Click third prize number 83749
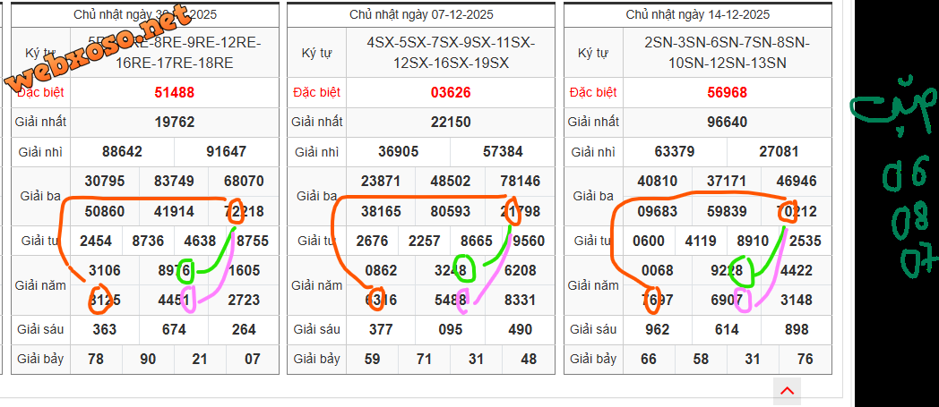 (x=174, y=181)
